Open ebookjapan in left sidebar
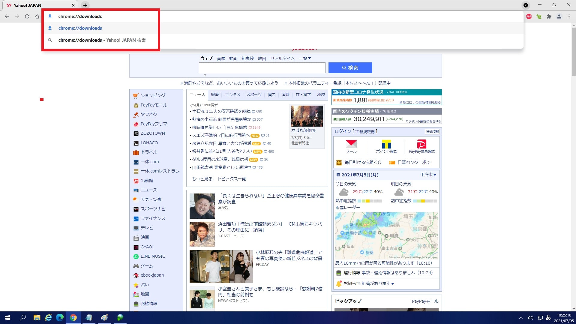This screenshot has width=576, height=324. [152, 275]
